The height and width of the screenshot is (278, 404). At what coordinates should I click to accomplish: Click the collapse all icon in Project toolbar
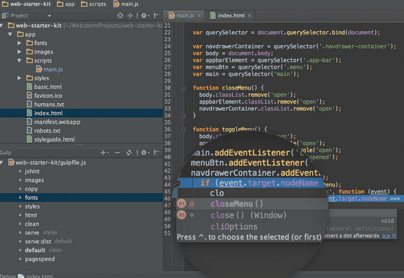(x=130, y=15)
